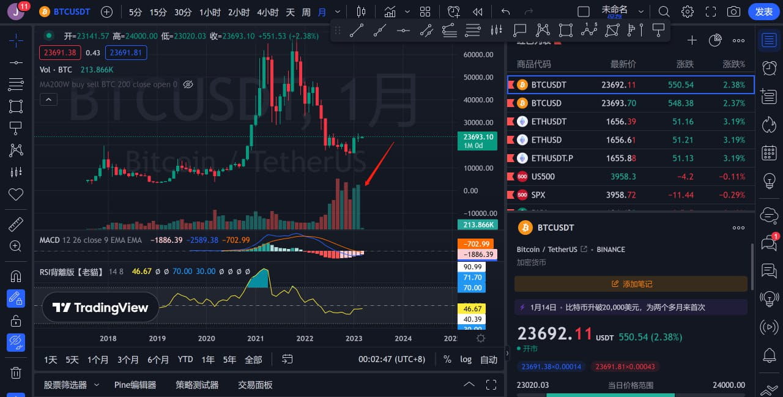Image resolution: width=783 pixels, height=397 pixels.
Task: Open the go-to-date calendar icon
Action: click(x=287, y=360)
